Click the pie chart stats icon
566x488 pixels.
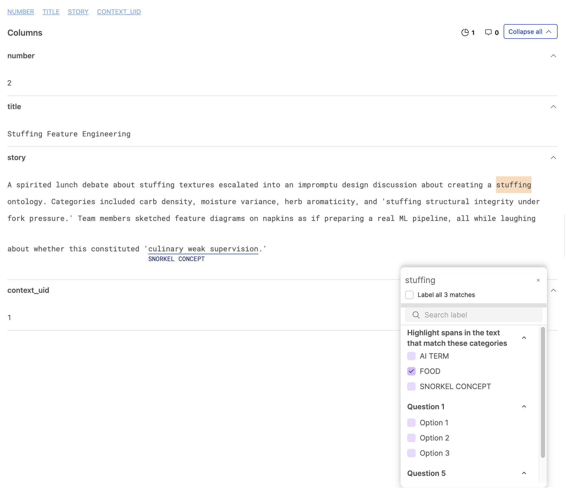(x=465, y=32)
